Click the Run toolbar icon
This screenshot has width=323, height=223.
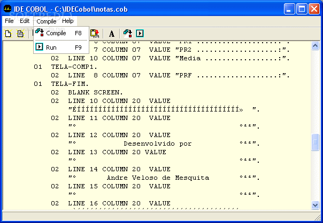pyautogui.click(x=140, y=34)
